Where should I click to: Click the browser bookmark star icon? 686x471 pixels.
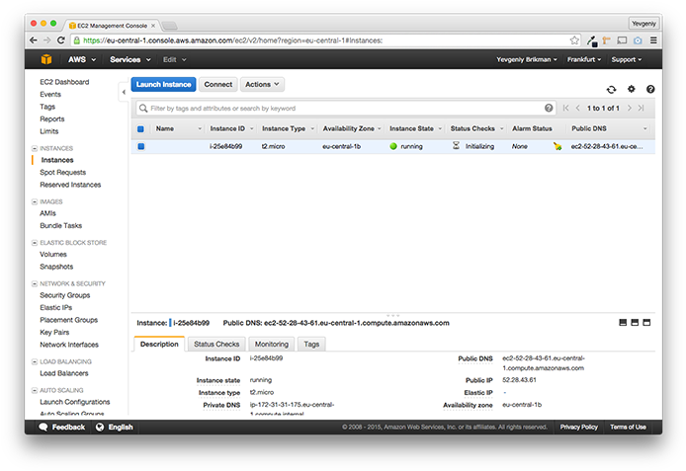[574, 40]
